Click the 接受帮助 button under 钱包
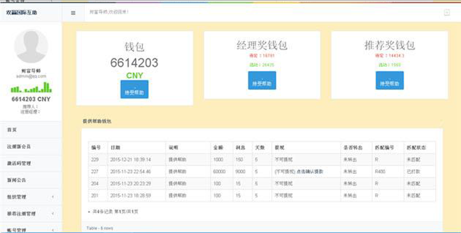Image resolution: width=461 pixels, height=233 pixels. 134,89
